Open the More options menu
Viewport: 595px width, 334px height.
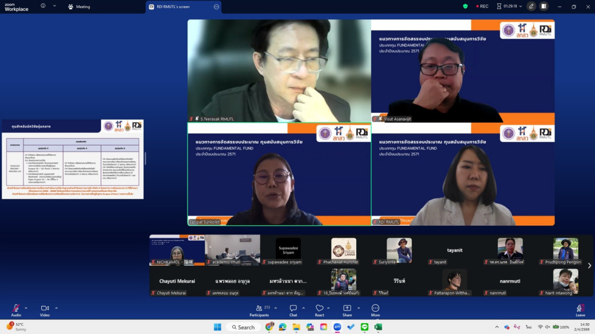[375, 310]
